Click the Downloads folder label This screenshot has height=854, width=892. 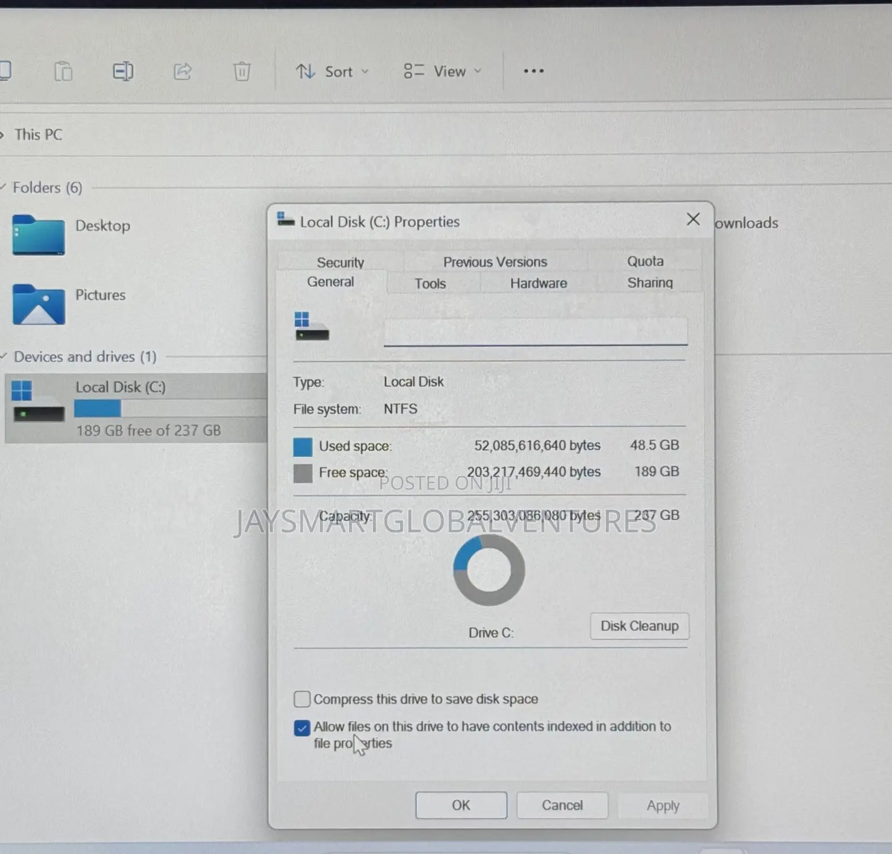click(746, 223)
